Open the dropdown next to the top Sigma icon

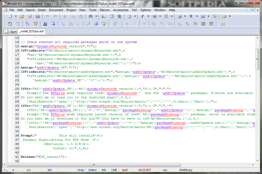pyautogui.click(x=197, y=16)
